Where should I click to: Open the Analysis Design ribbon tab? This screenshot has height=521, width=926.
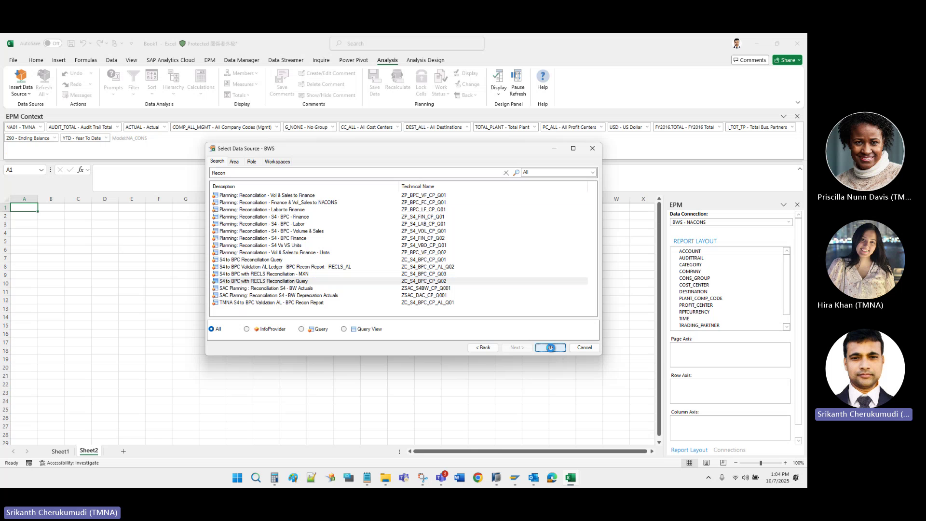tap(425, 60)
